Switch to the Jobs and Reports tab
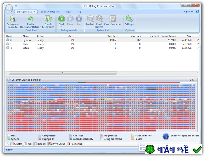The width and height of the screenshot is (205, 157). click(50, 12)
